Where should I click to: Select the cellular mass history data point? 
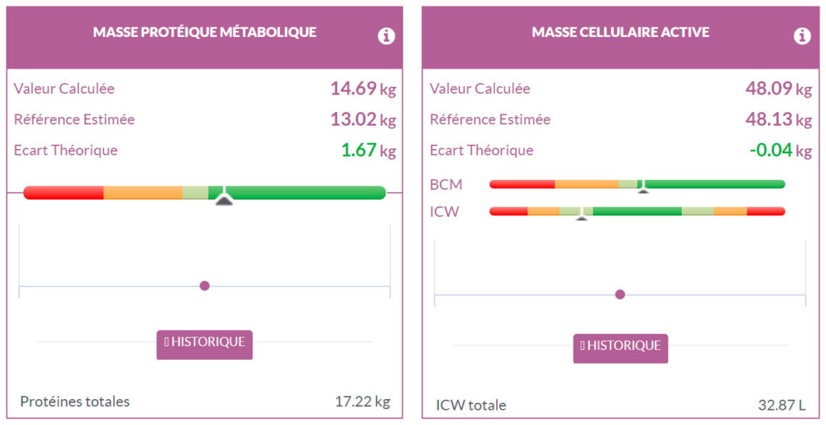pos(619,294)
